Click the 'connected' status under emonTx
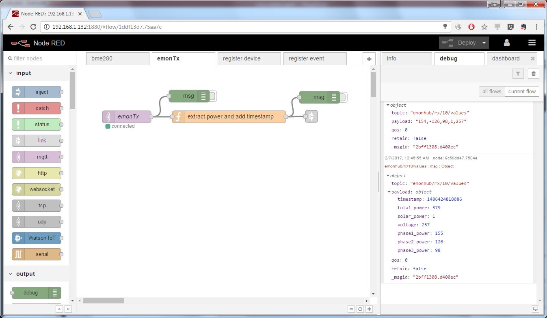This screenshot has width=547, height=318. 120,127
